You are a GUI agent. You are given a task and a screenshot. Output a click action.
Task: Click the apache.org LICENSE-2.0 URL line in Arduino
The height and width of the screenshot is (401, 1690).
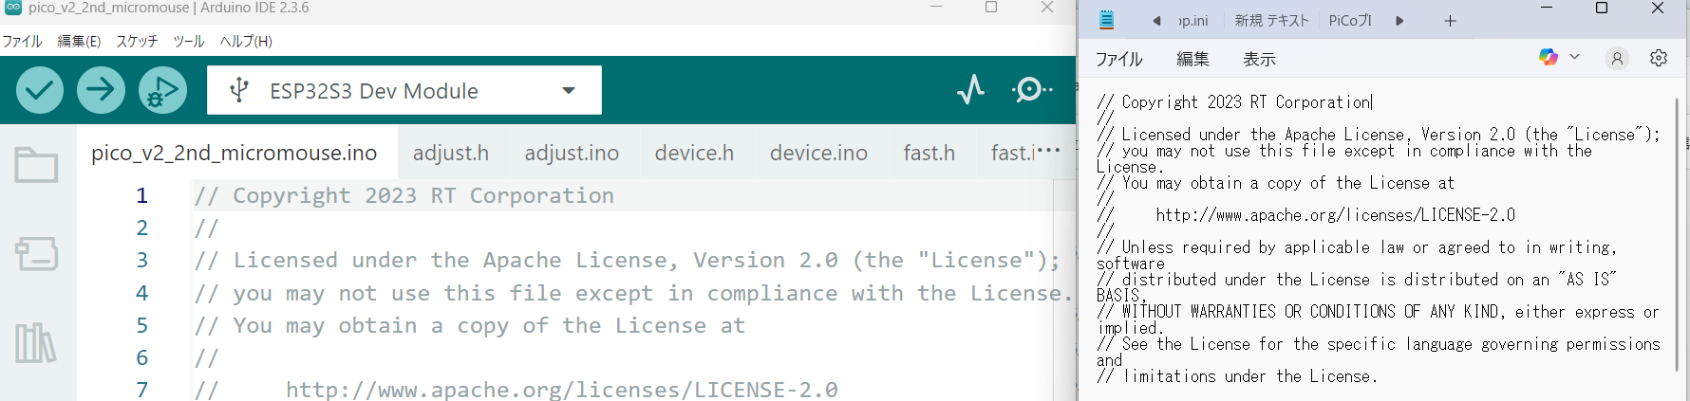[x=516, y=390]
